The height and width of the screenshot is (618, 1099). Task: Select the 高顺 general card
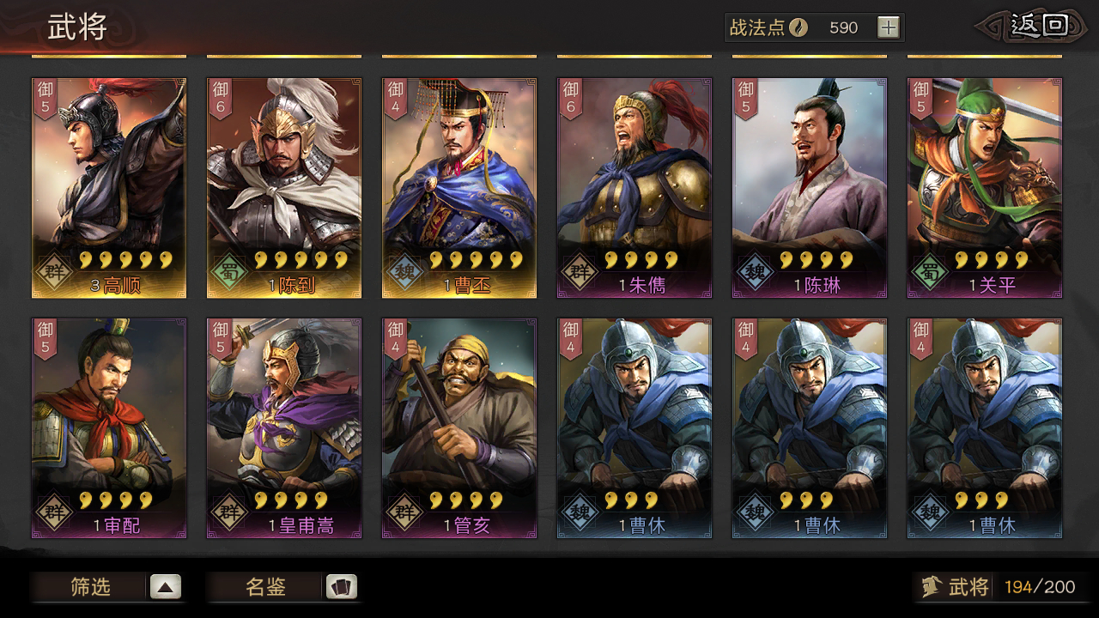[x=109, y=188]
